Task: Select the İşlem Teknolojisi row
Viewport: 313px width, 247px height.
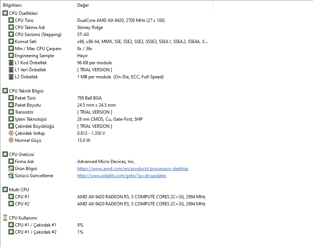Action: pos(30,119)
